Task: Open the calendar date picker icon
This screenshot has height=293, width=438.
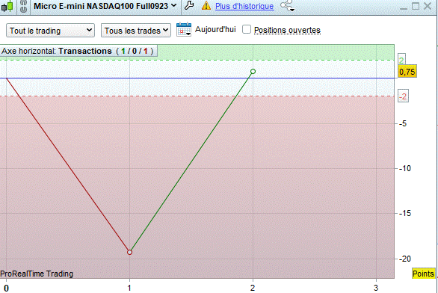Action: [x=184, y=30]
